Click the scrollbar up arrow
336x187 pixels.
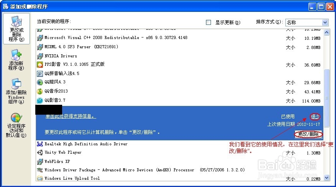[326, 32]
